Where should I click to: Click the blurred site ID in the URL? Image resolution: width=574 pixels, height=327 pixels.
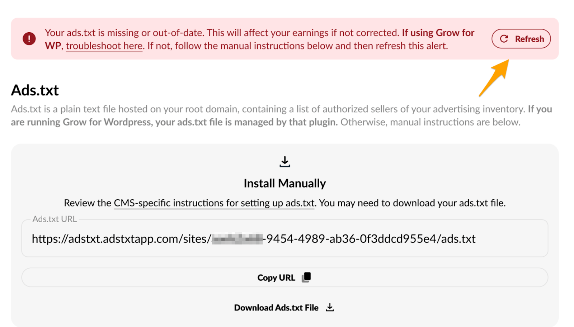[237, 239]
